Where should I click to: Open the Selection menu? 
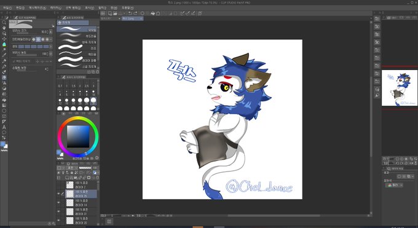point(73,8)
